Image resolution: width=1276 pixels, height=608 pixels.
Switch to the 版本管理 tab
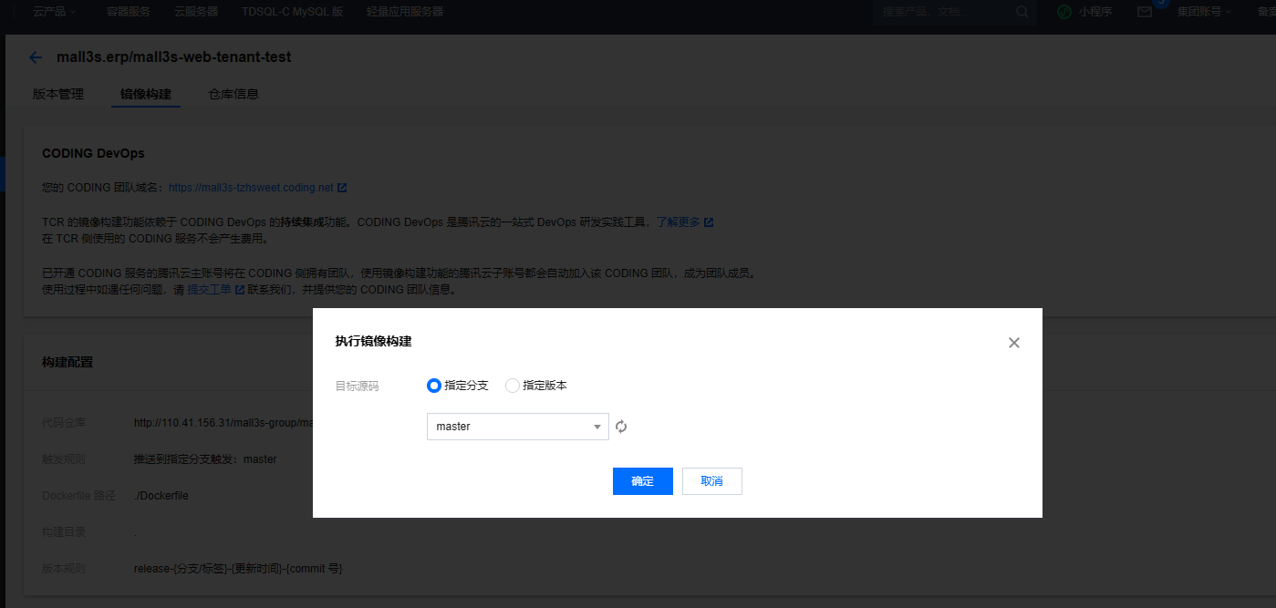58,94
